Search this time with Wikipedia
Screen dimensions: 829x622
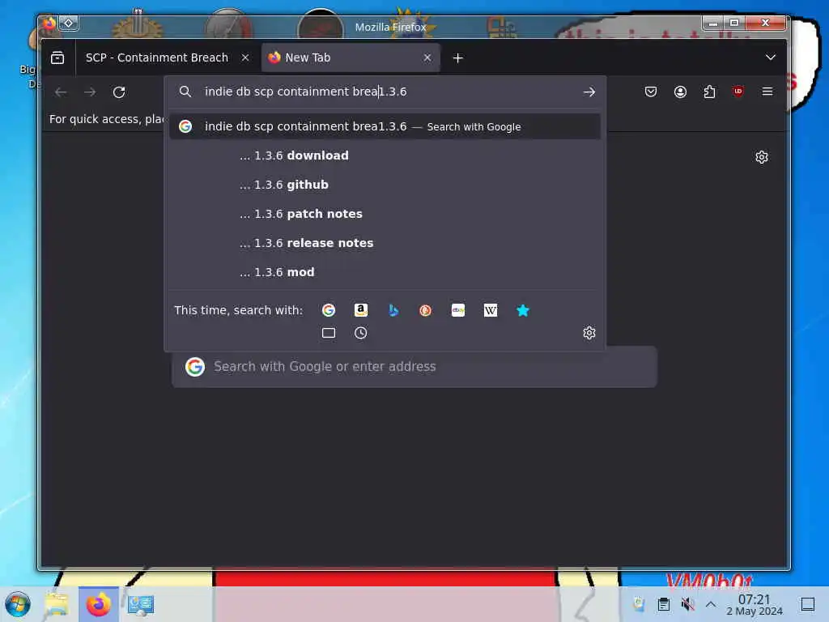(490, 310)
